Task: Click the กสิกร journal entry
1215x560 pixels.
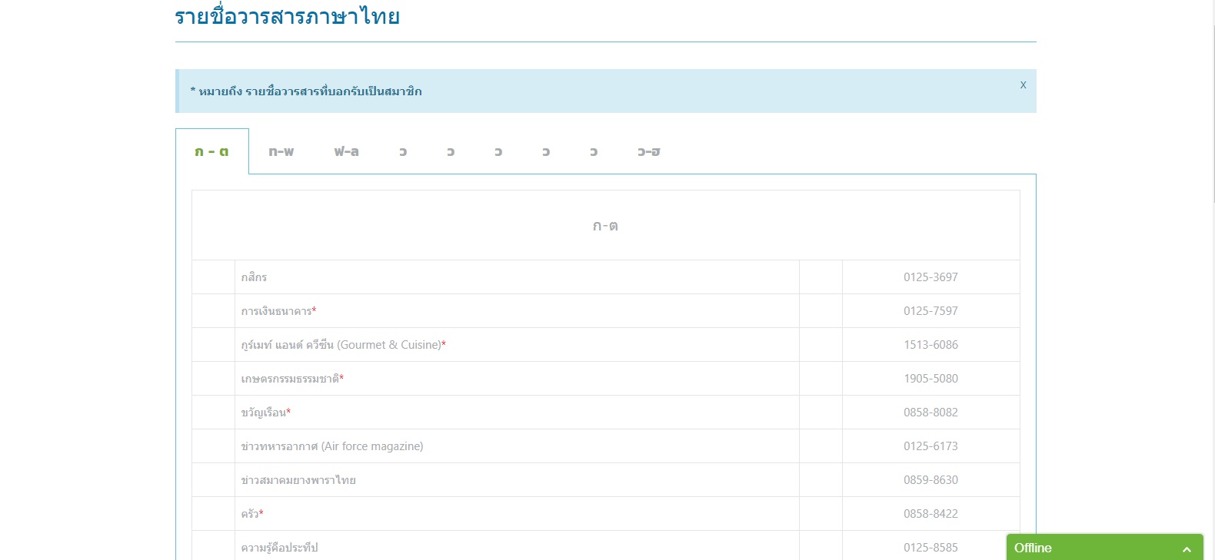Action: point(254,277)
